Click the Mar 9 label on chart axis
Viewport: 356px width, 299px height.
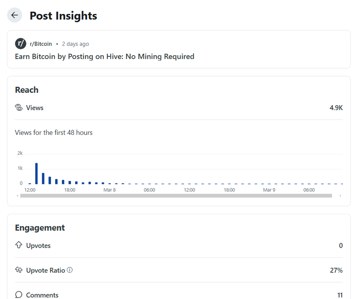click(x=269, y=190)
